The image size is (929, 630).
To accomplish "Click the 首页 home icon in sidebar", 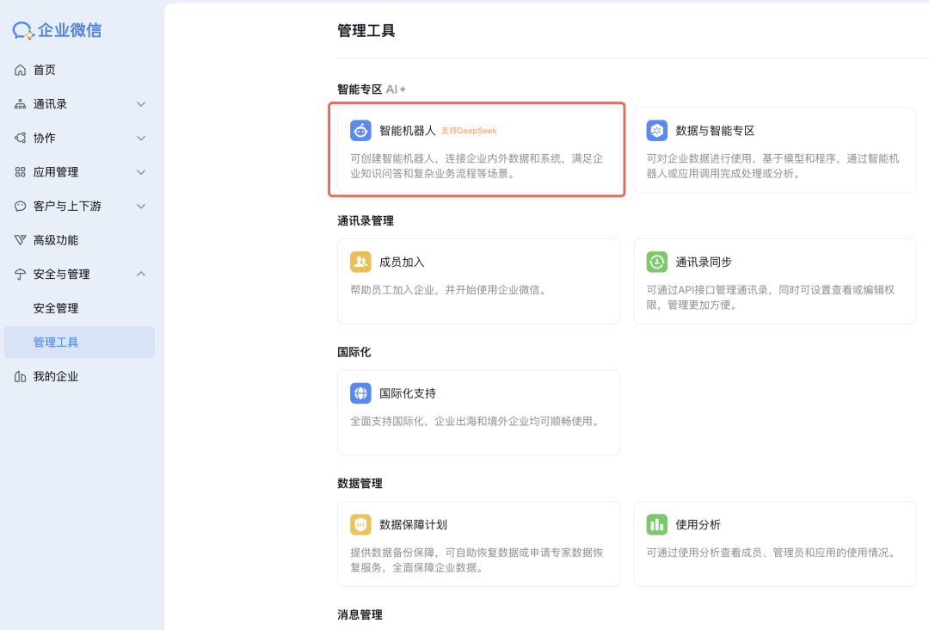I will pyautogui.click(x=21, y=70).
